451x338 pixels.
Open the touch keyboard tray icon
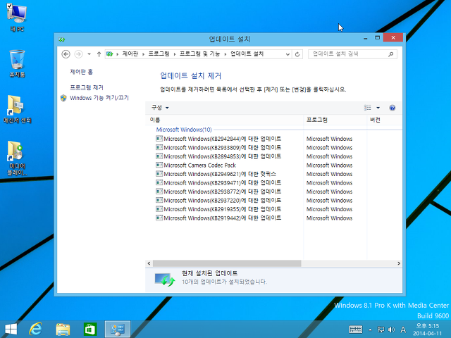355,330
